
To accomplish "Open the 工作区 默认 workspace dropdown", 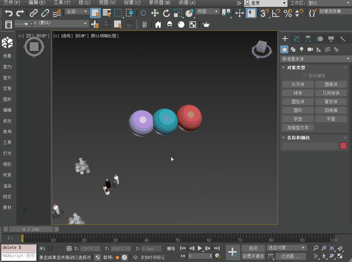I will coord(329,3).
